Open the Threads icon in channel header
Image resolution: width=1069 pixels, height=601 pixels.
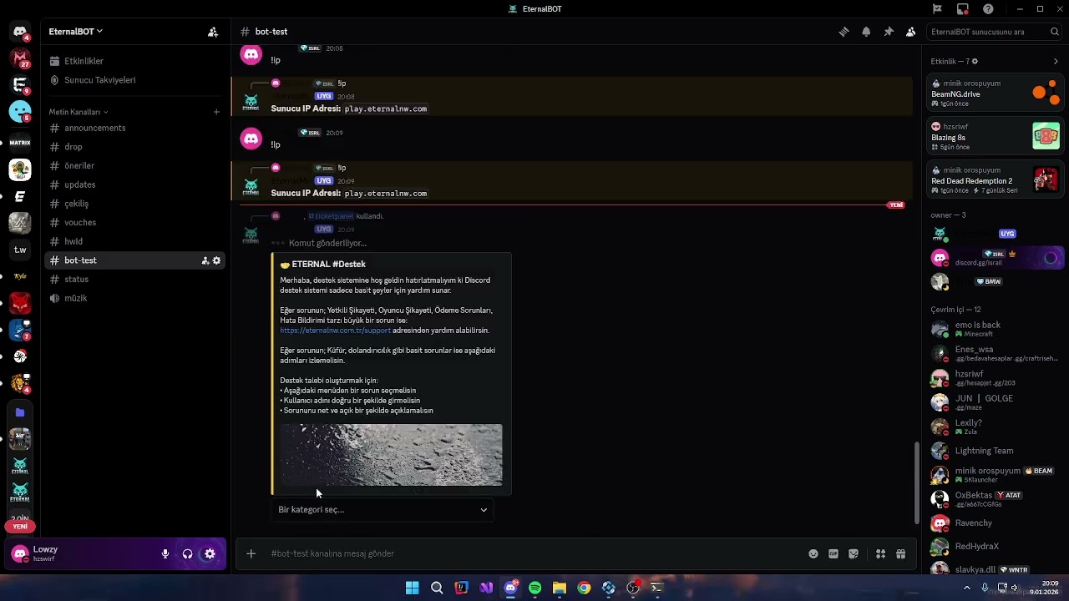pyautogui.click(x=844, y=32)
